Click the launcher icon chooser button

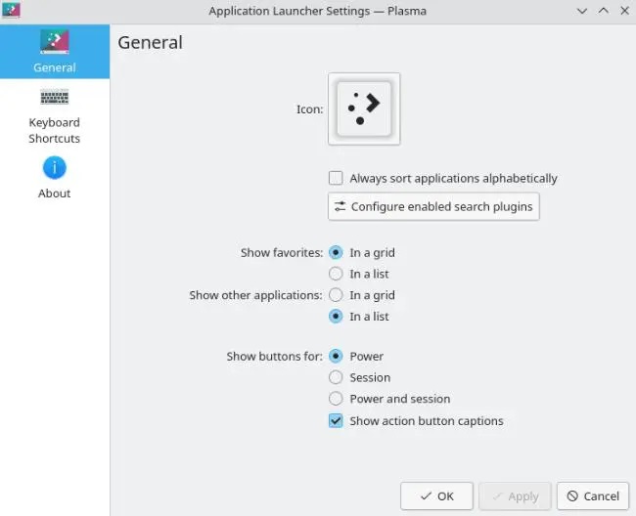364,109
